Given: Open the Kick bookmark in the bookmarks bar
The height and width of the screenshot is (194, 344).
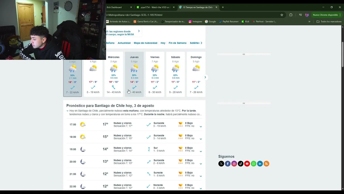Looking at the screenshot, I should coord(245,22).
